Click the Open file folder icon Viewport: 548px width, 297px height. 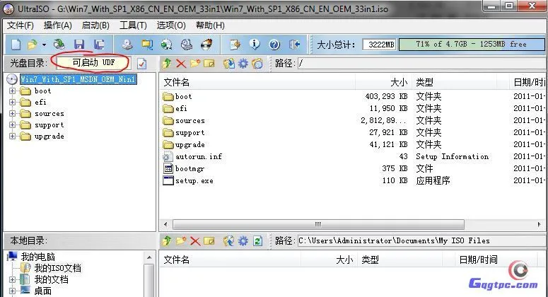[33, 45]
